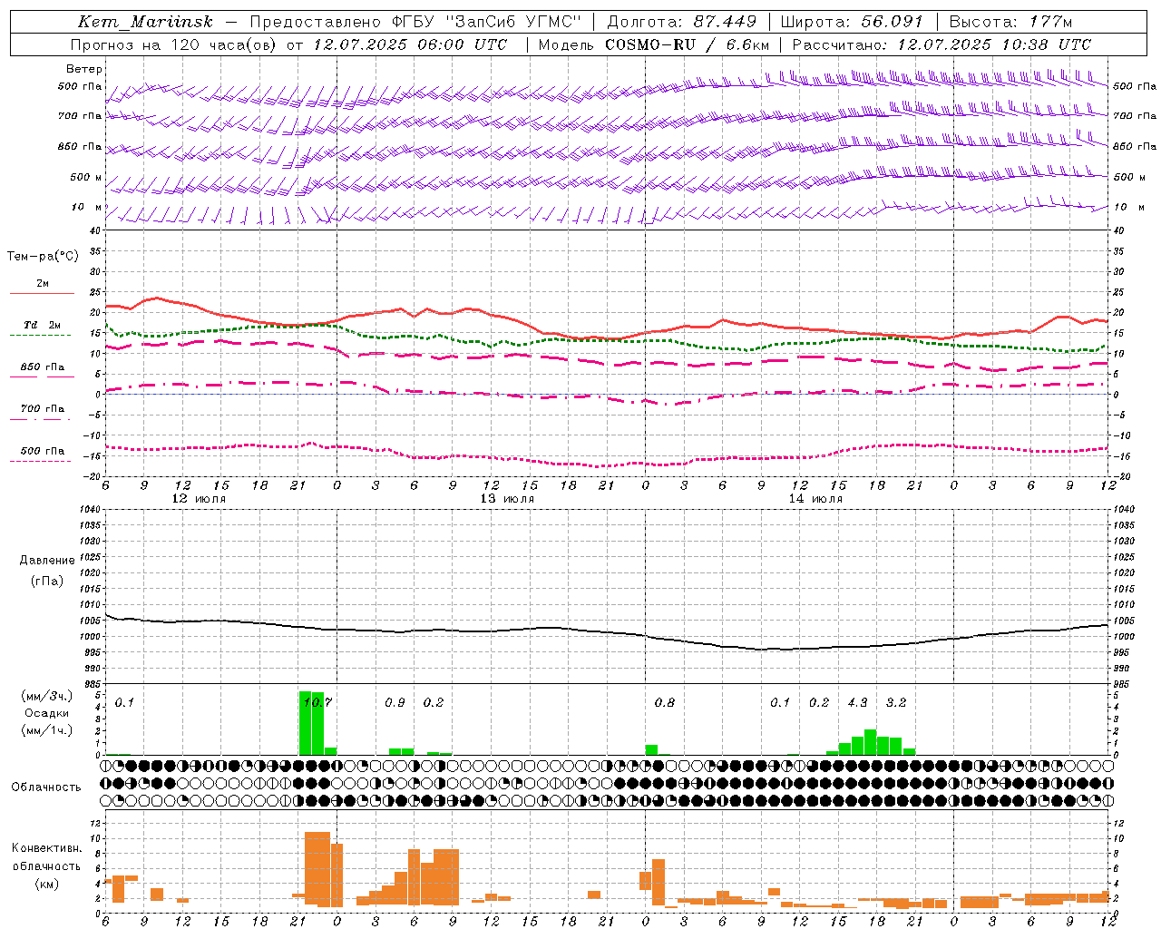The width and height of the screenshot is (1161, 929).
Task: Click the Осадки precipitation label
Action: coord(46,713)
